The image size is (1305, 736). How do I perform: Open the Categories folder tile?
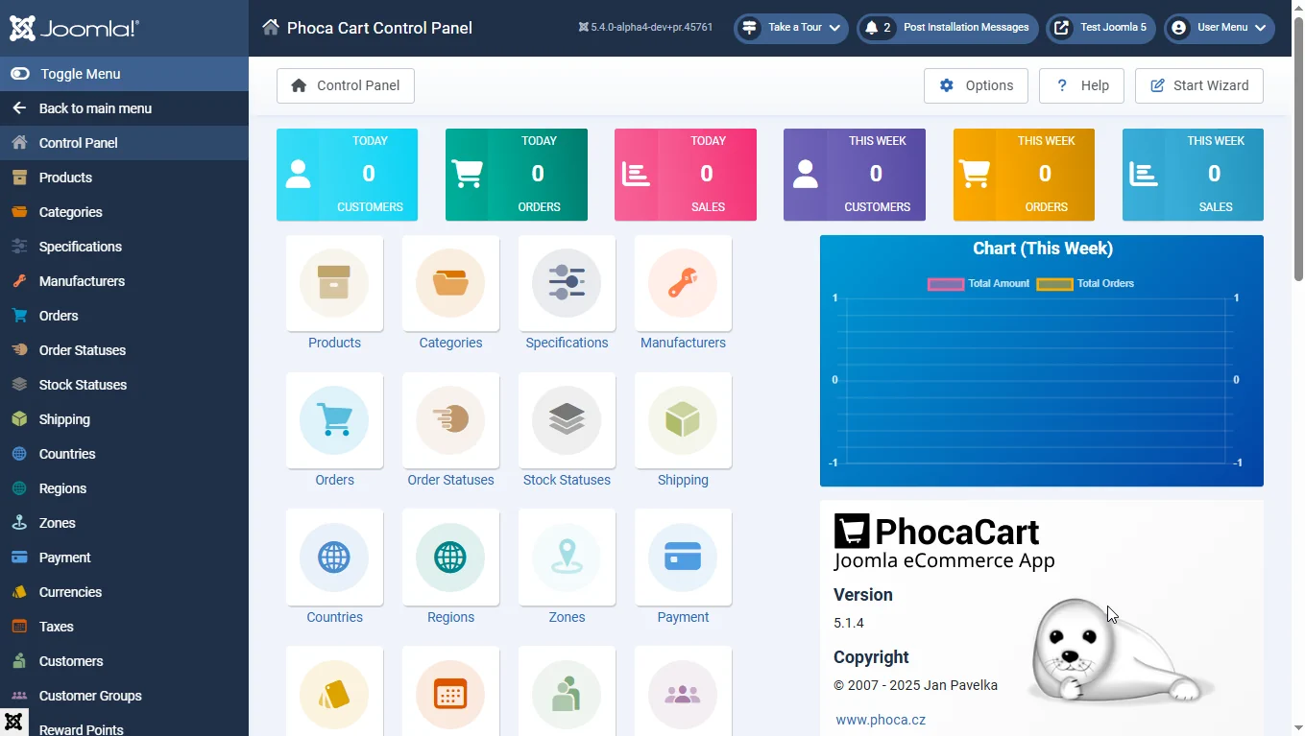[x=450, y=283]
